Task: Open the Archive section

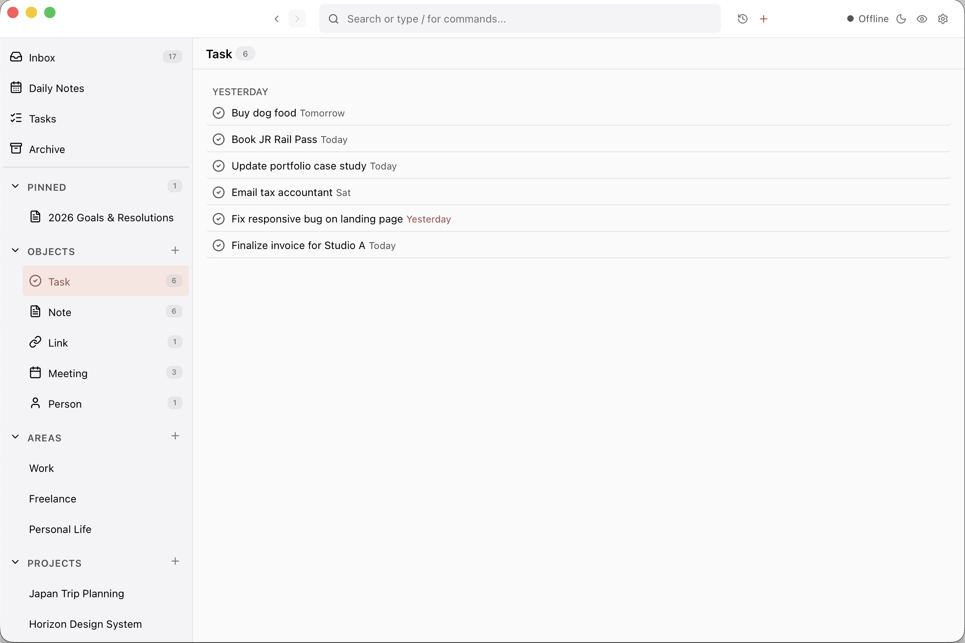Action: pyautogui.click(x=47, y=149)
